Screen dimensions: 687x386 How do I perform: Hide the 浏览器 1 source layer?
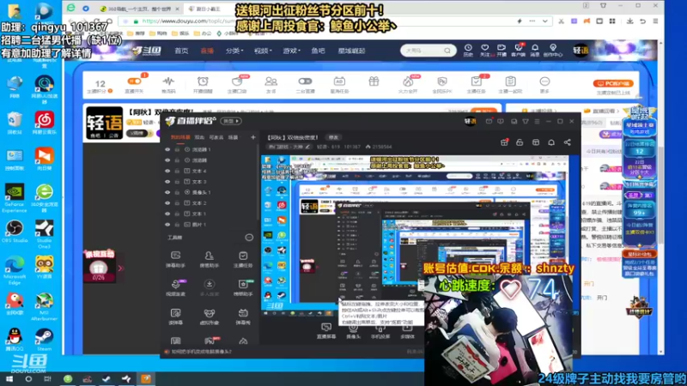[167, 149]
